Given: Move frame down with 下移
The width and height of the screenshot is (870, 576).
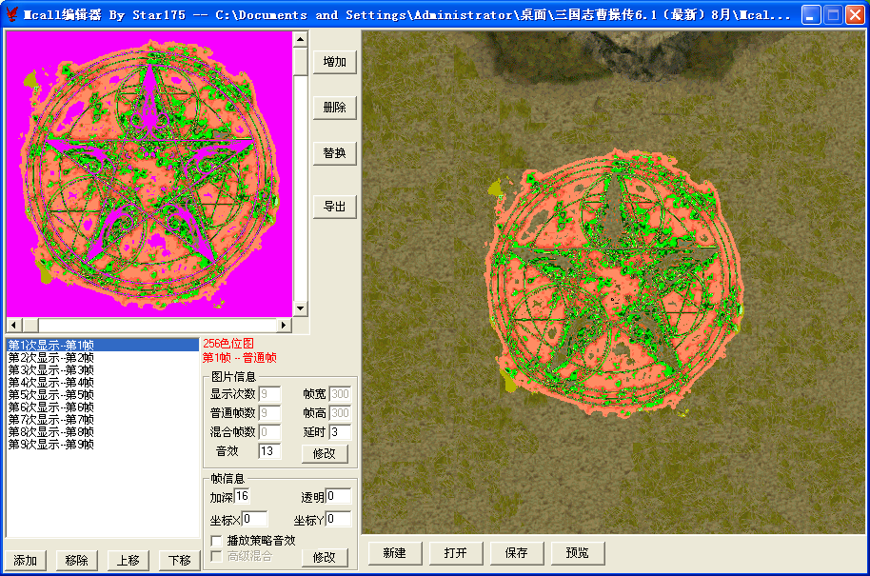Looking at the screenshot, I should [179, 561].
